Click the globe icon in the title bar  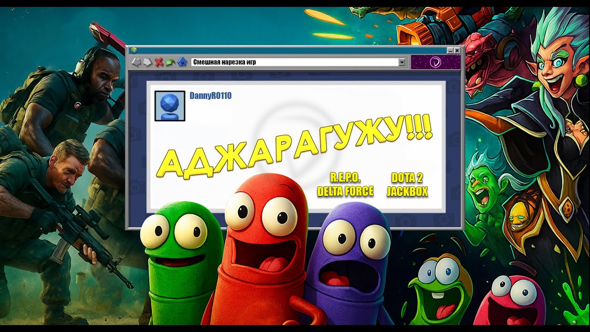point(134,50)
